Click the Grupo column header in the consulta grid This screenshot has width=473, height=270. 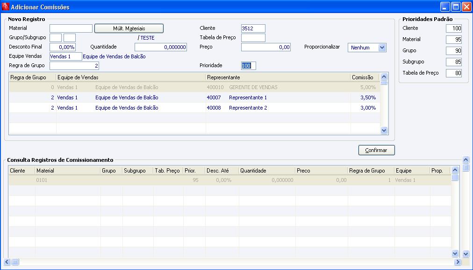pyautogui.click(x=112, y=171)
